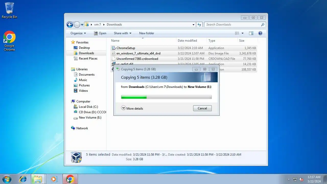
Task: Sort by the Size column header
Action: [x=247, y=41]
